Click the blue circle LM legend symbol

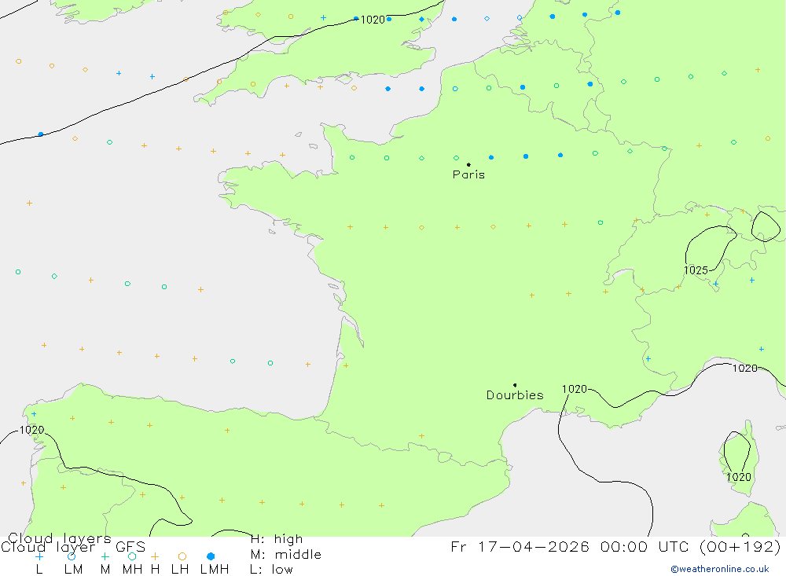72,556
